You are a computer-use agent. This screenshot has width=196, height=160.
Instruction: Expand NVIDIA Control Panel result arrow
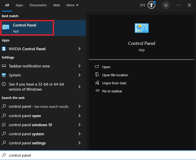79,49
